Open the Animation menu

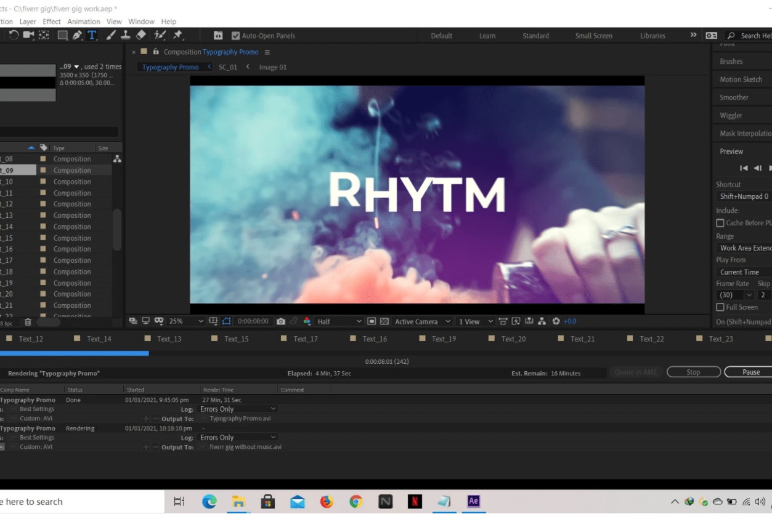point(83,22)
